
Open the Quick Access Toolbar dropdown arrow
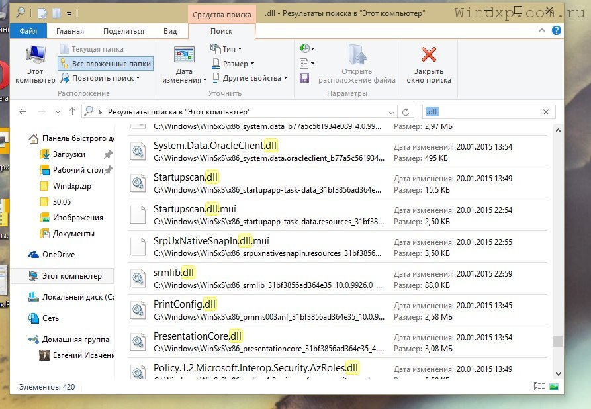(x=69, y=14)
